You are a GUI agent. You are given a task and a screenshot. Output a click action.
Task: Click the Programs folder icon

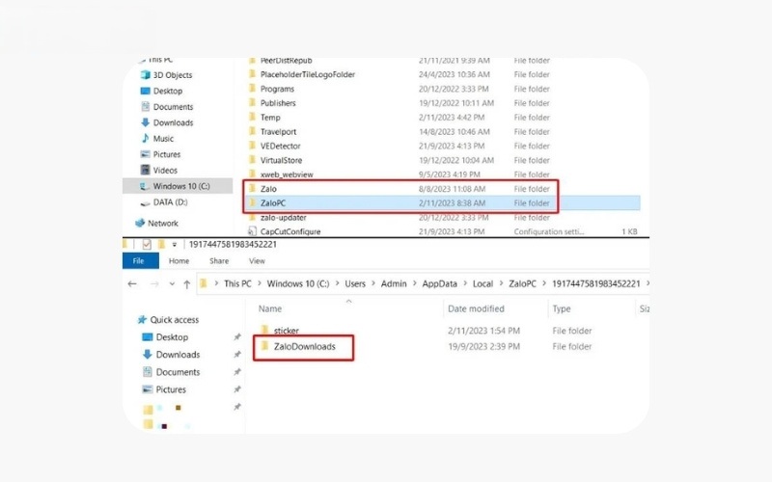253,89
